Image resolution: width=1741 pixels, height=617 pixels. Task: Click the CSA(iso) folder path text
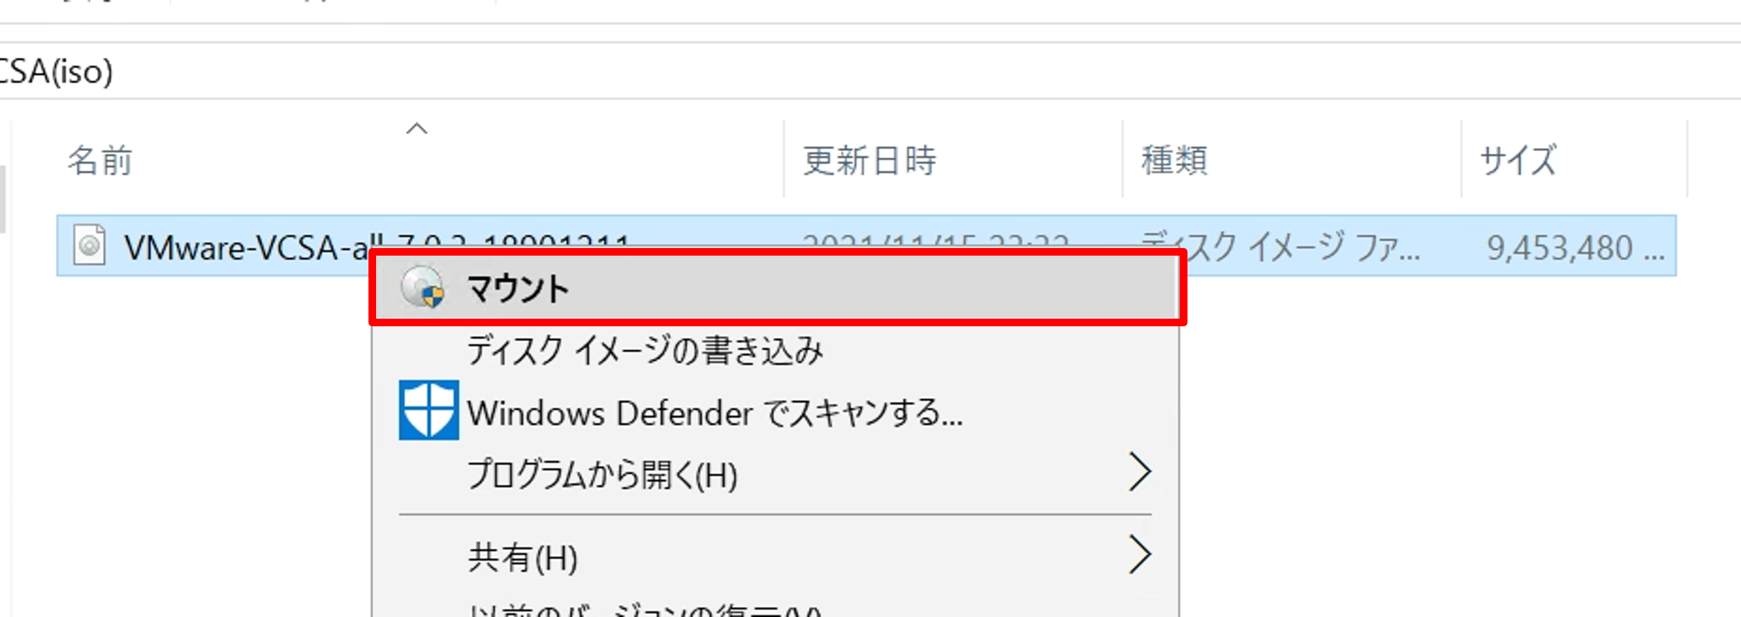pos(56,72)
